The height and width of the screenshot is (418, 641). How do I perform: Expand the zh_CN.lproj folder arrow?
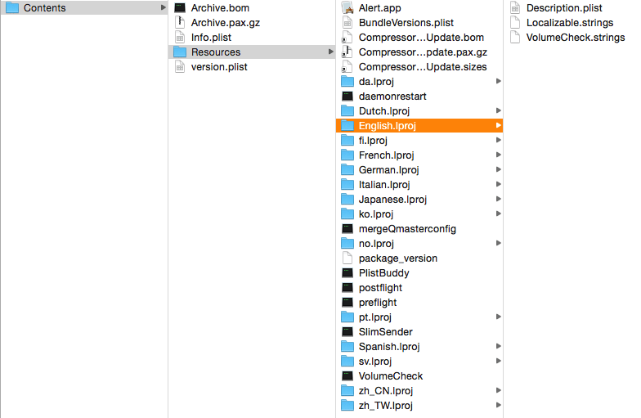coord(499,390)
